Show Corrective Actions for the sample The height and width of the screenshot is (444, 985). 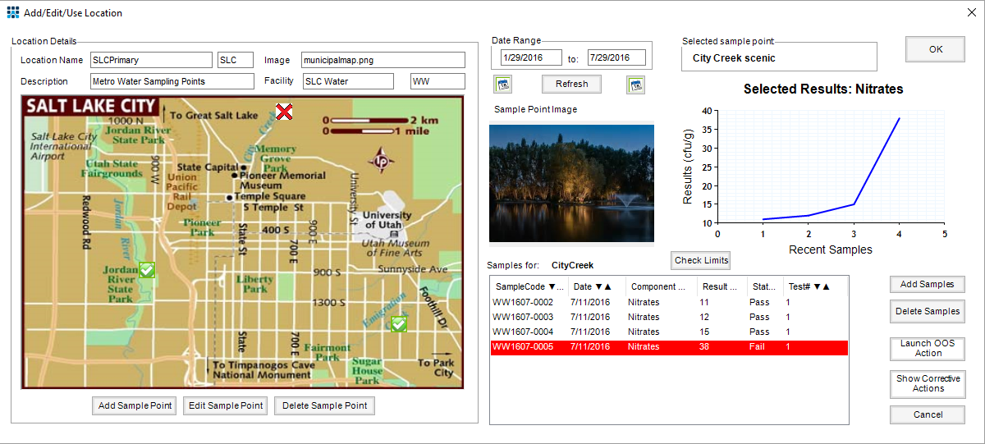(x=928, y=383)
